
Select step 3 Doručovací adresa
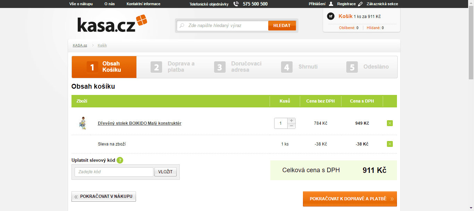[238, 67]
